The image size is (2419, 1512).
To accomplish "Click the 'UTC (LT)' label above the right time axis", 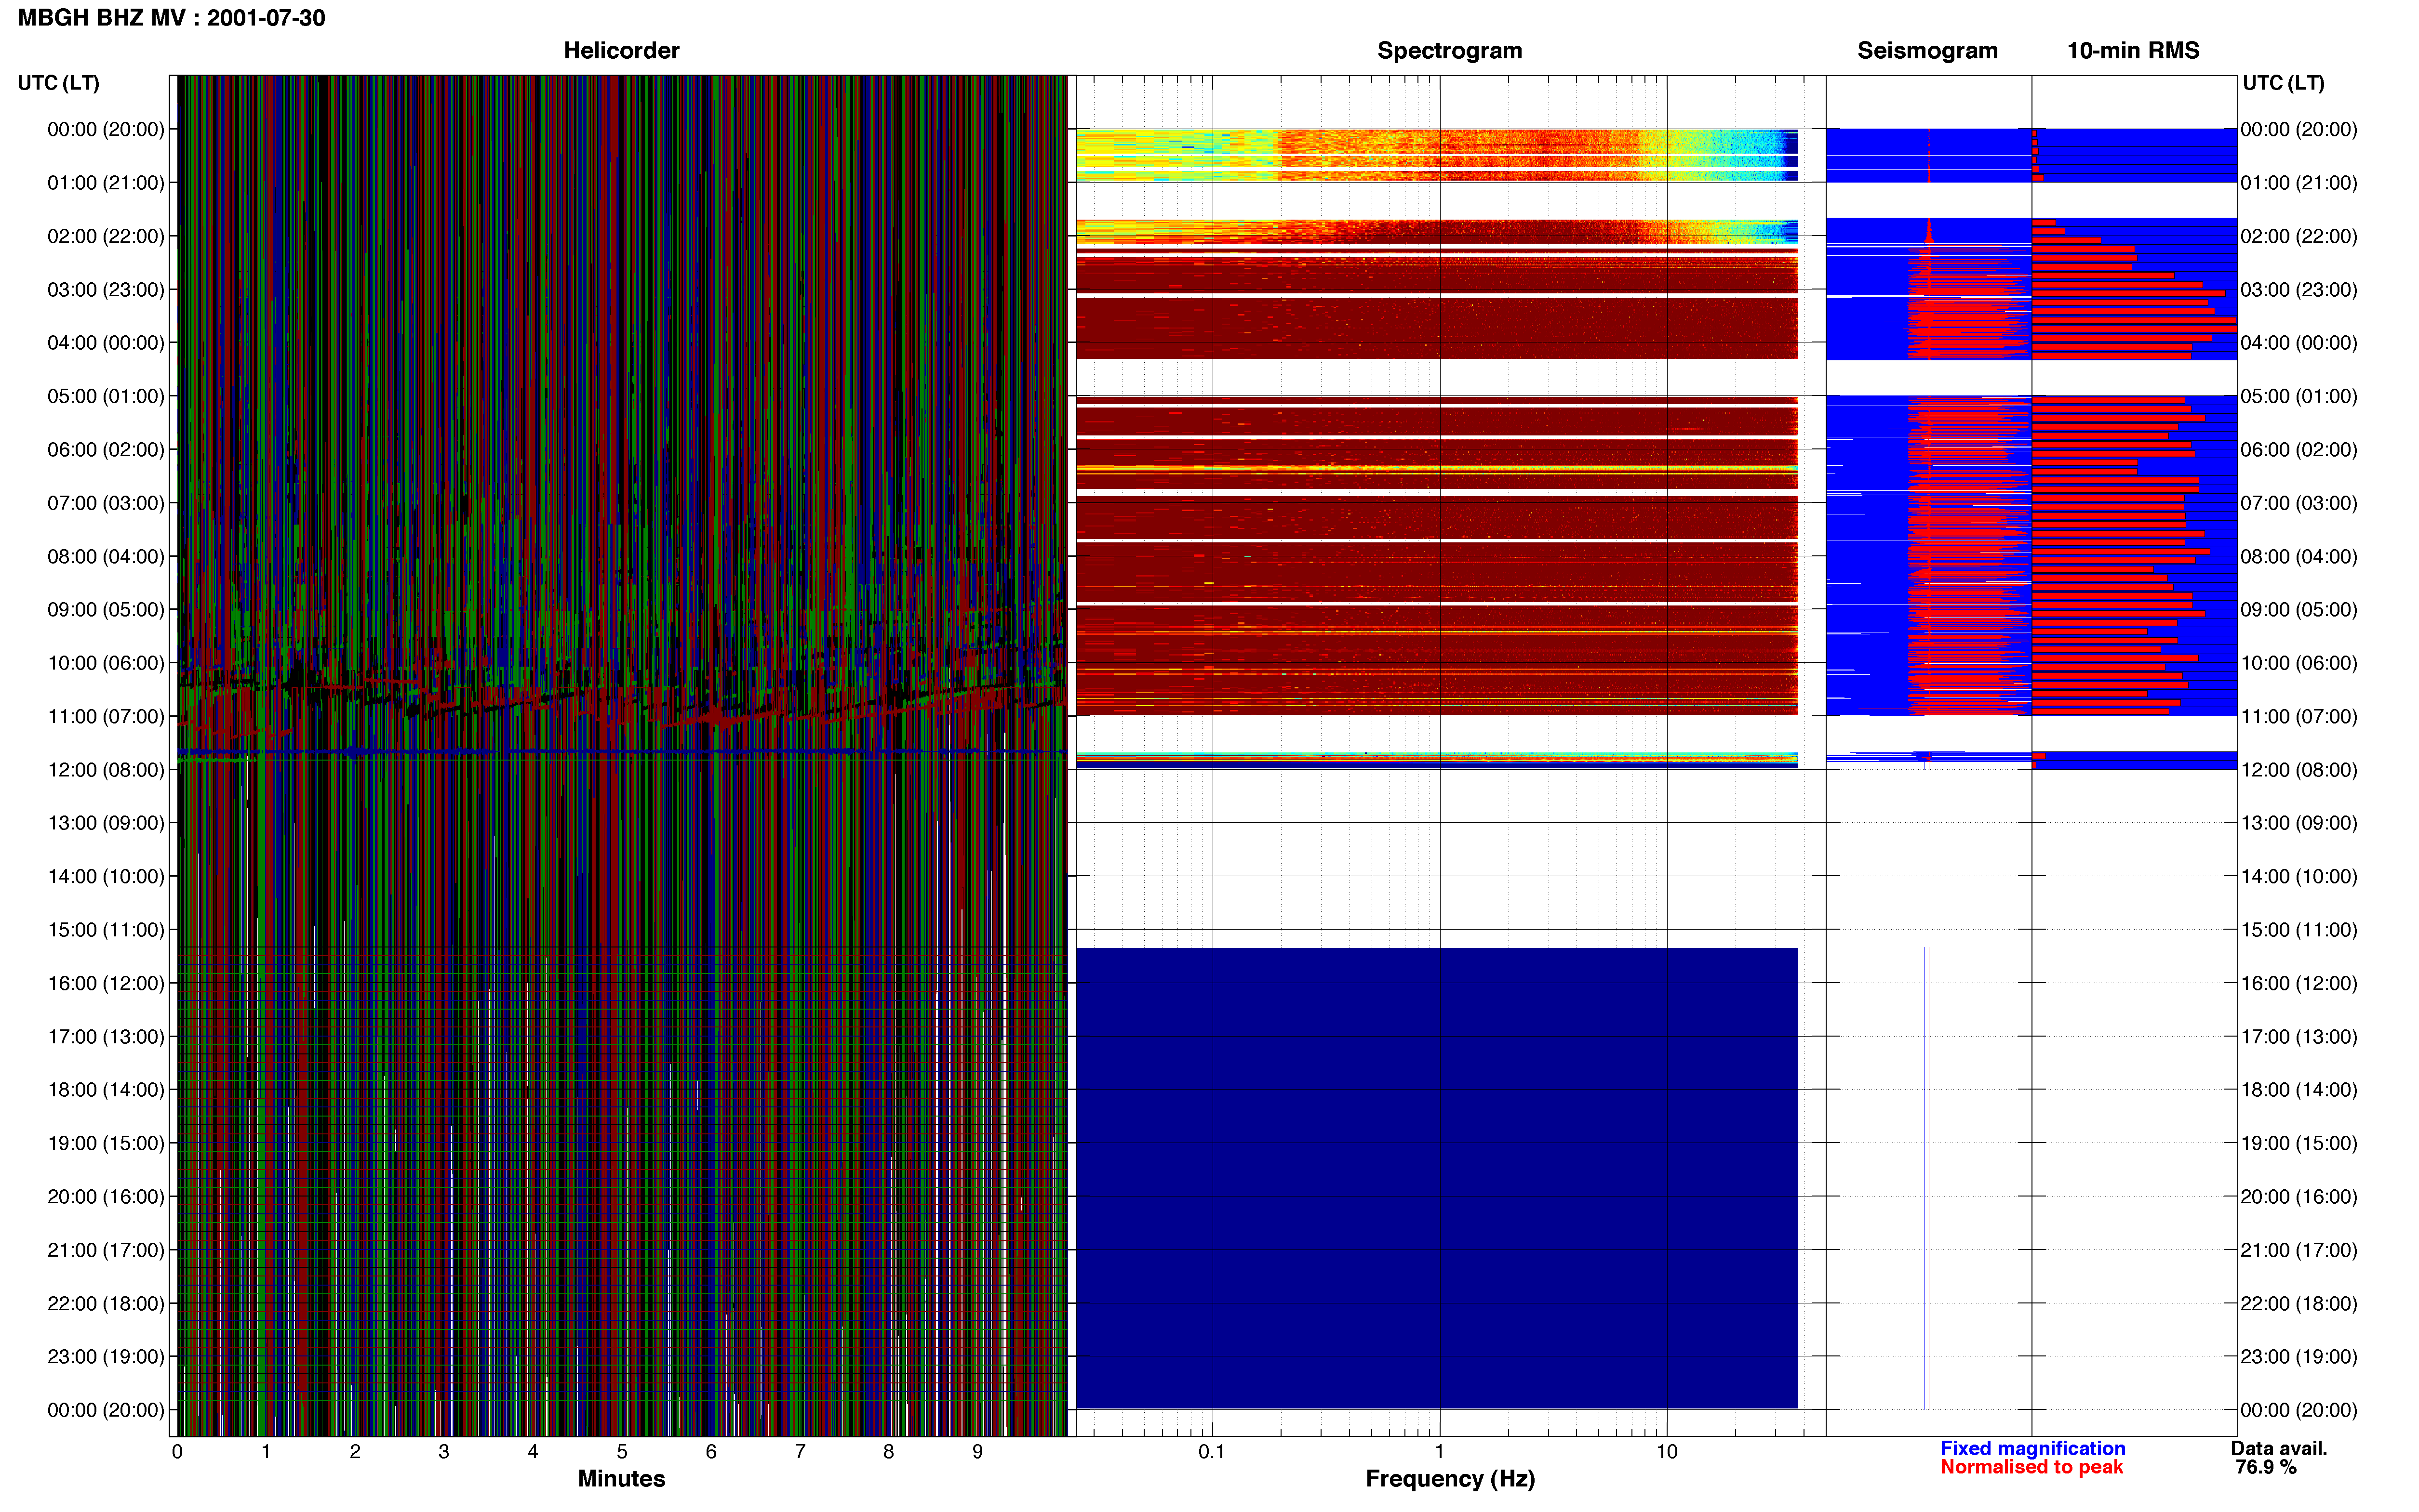I will point(2283,83).
